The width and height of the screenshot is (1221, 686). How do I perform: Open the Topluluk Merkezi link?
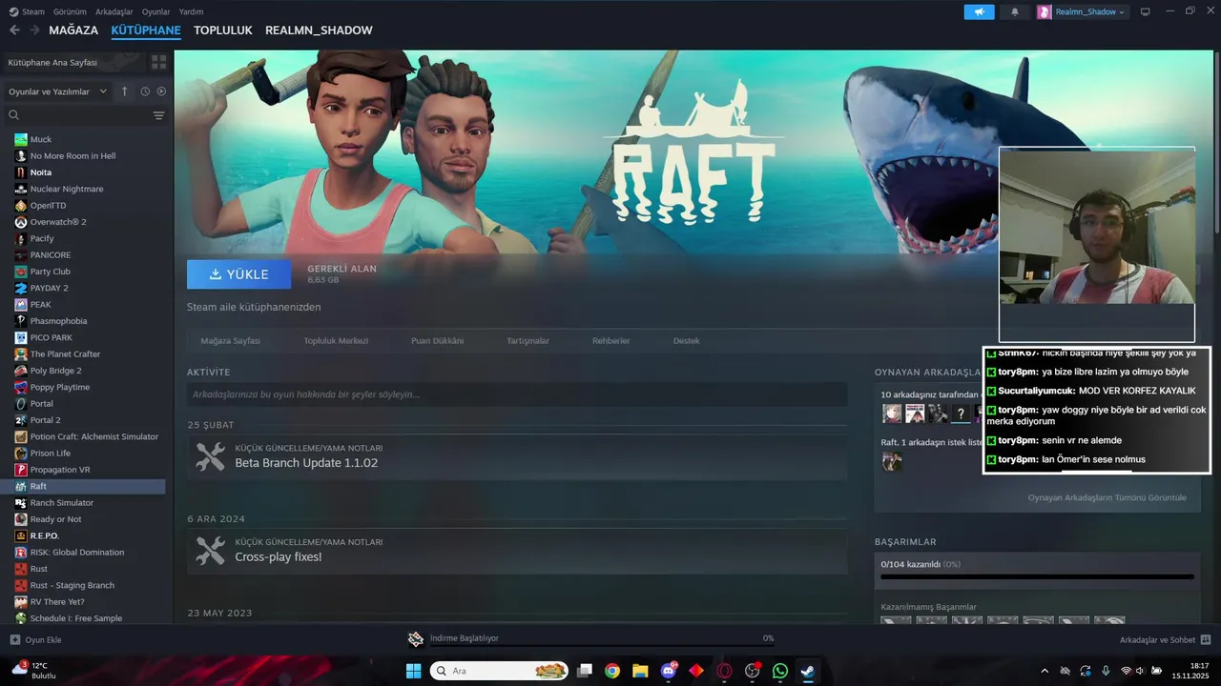click(336, 340)
